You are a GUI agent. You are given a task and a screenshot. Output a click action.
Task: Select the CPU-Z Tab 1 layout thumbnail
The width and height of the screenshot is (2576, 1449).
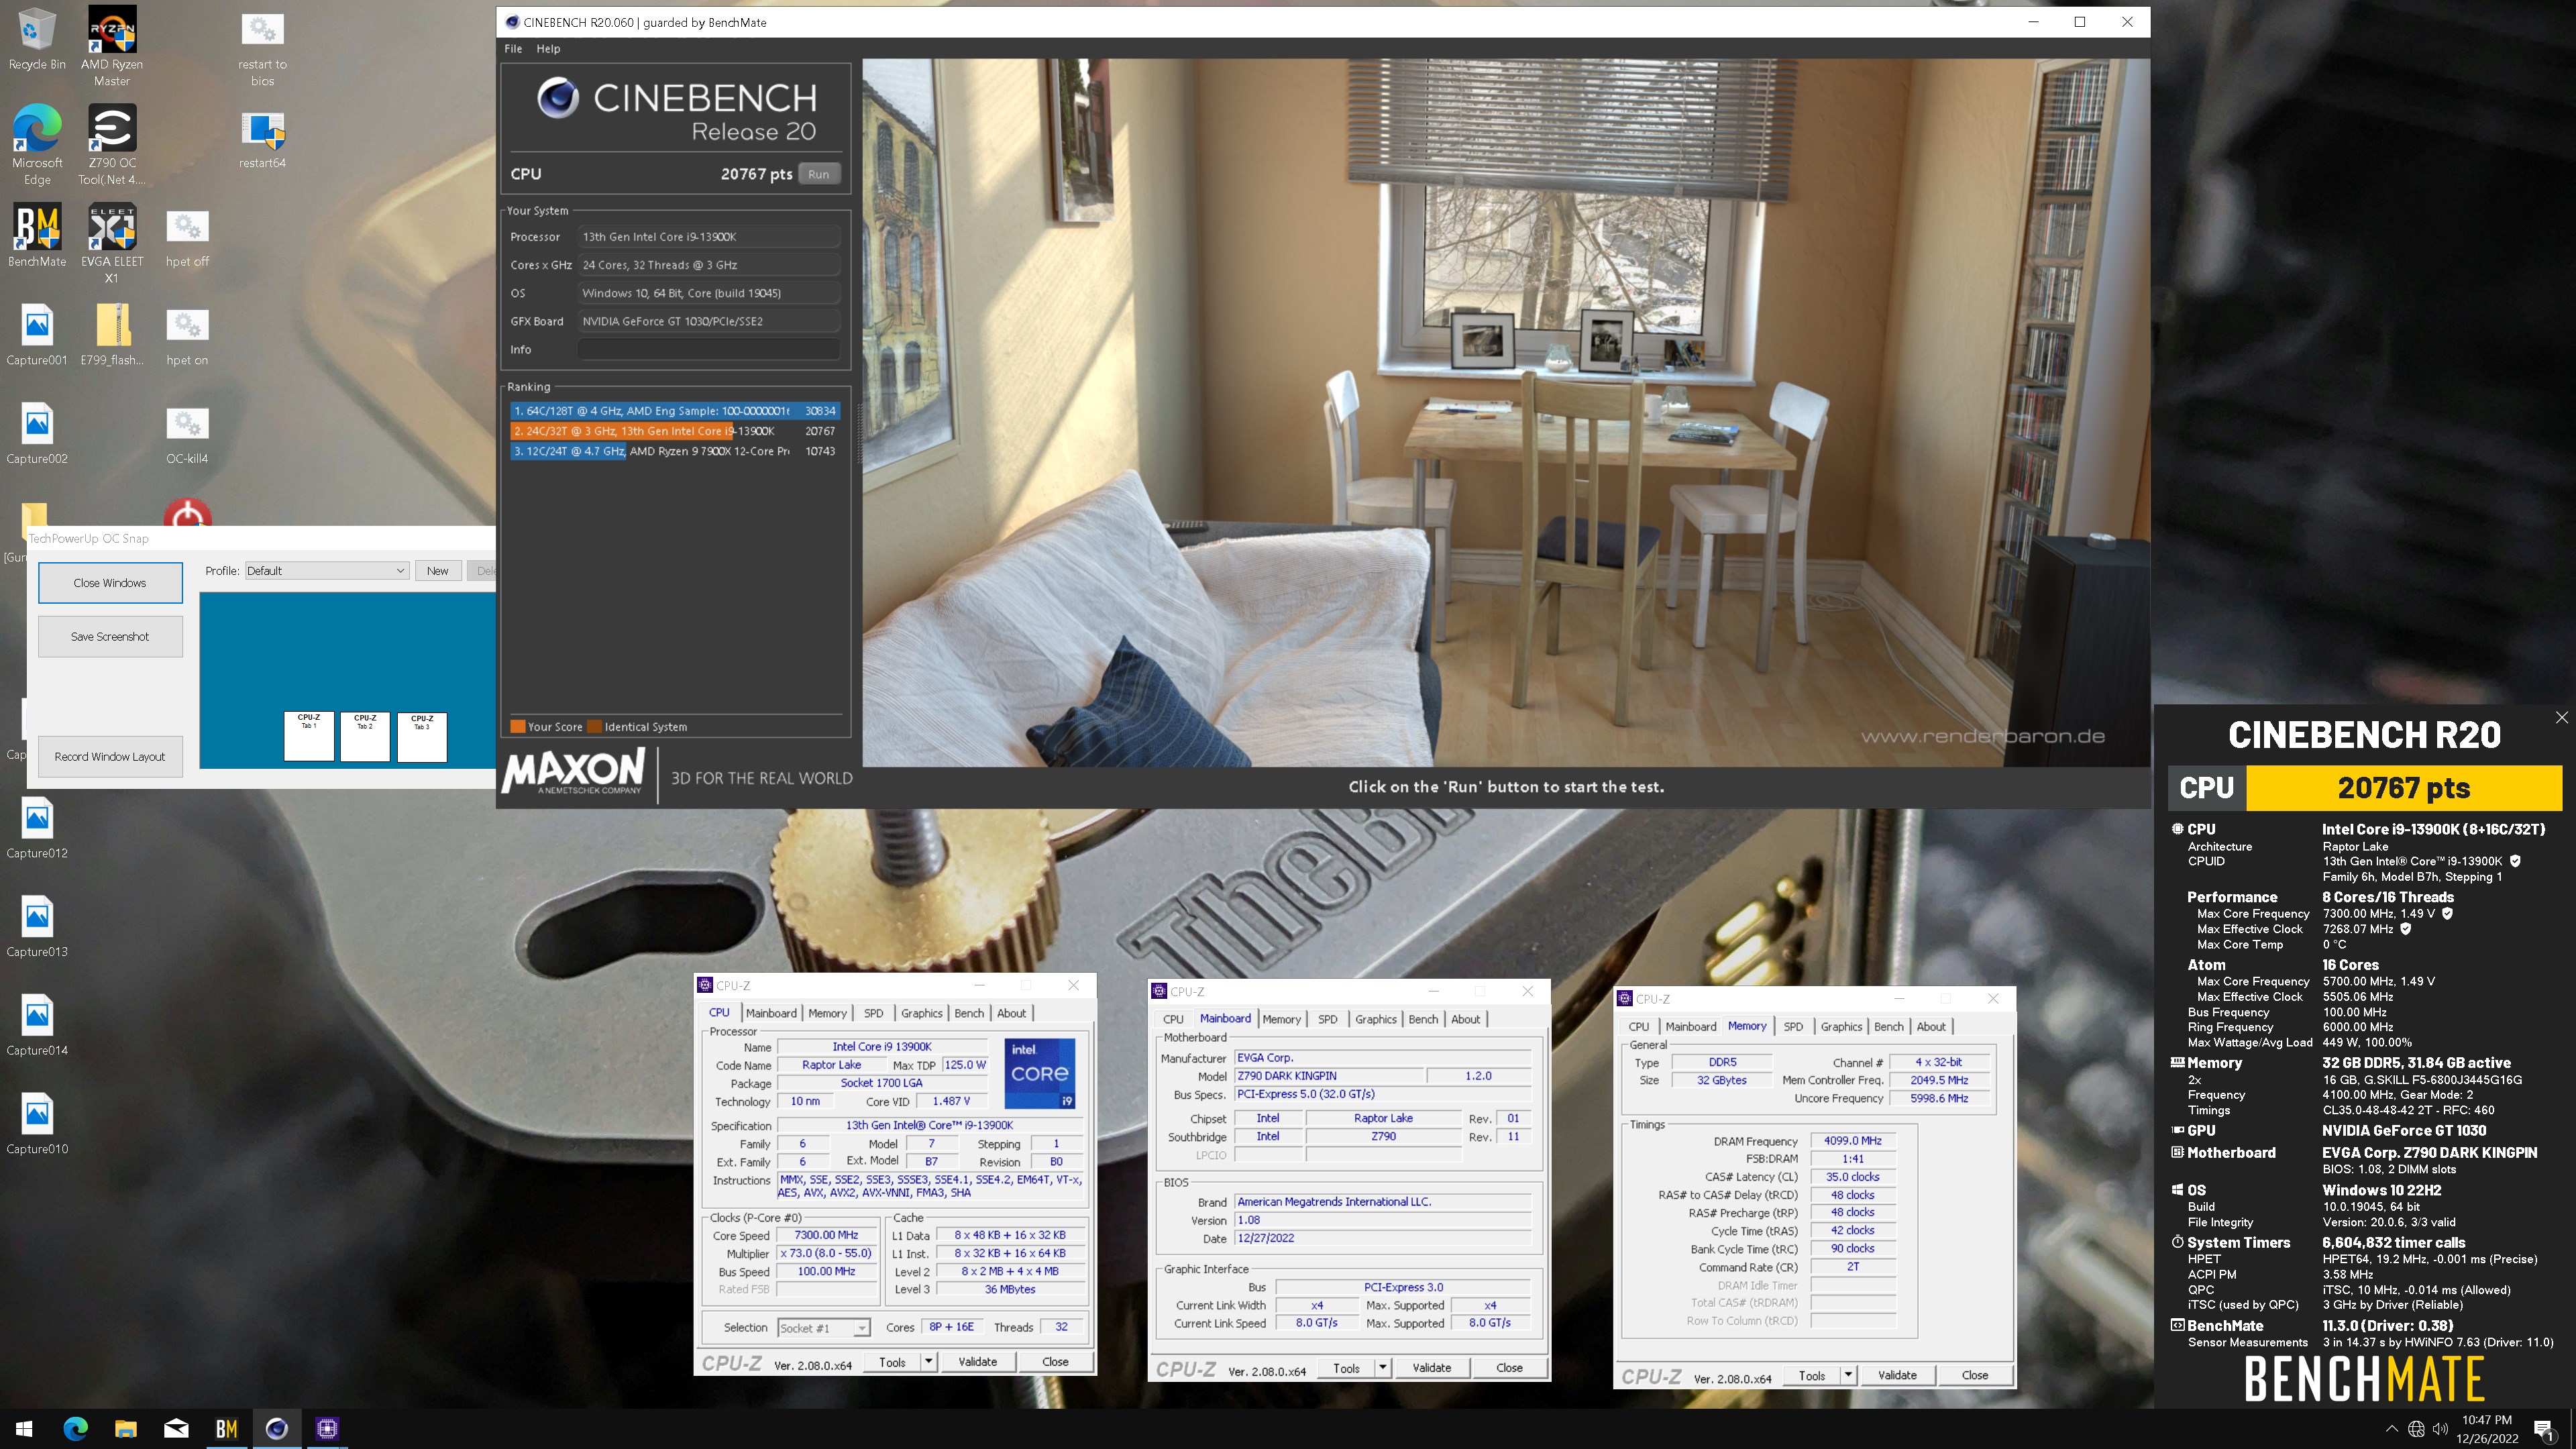[x=309, y=737]
